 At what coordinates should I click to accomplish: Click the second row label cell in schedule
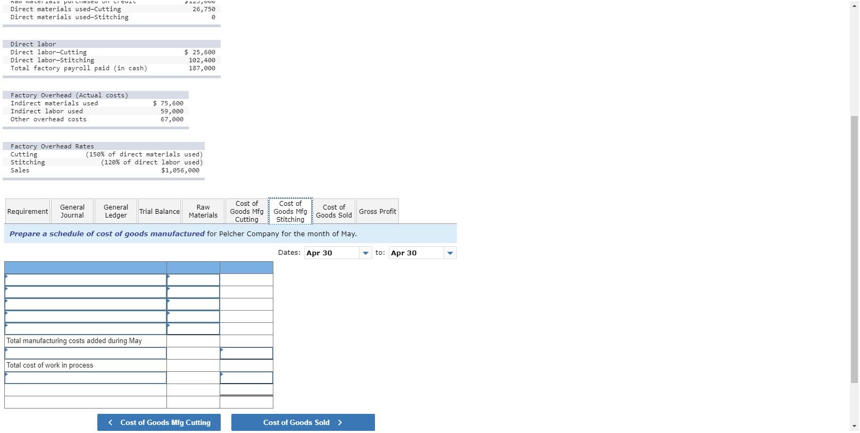(86, 292)
